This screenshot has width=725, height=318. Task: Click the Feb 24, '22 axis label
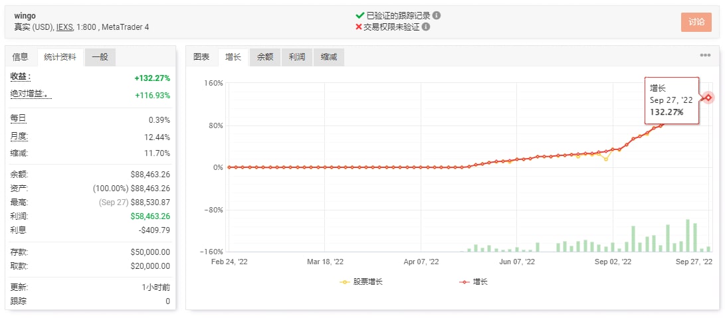pos(229,262)
